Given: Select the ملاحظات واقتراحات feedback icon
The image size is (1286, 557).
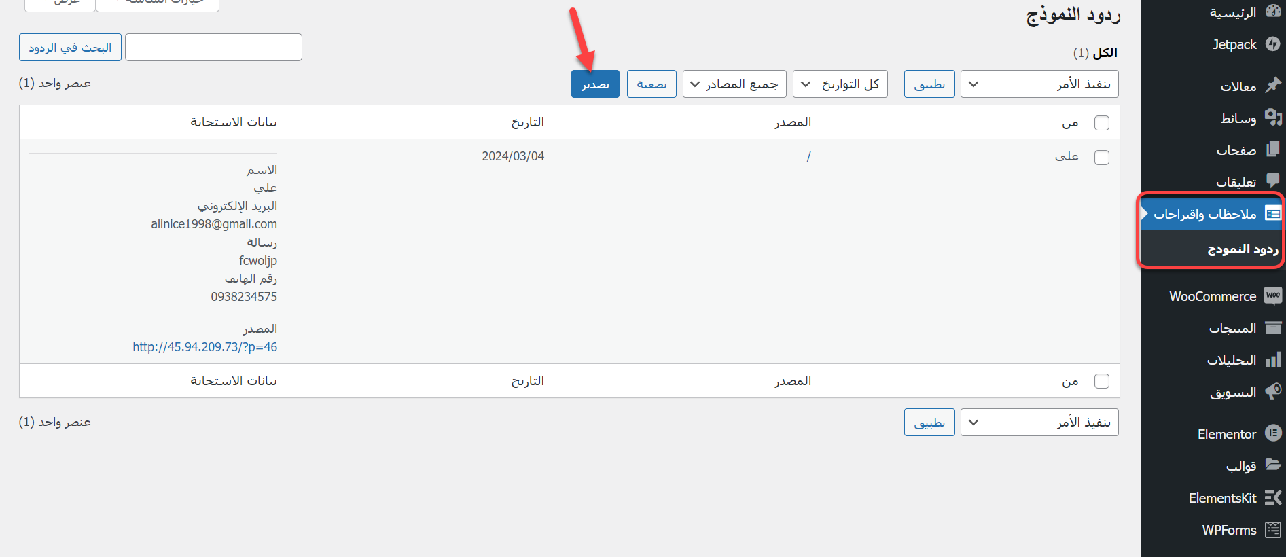Looking at the screenshot, I should (1273, 214).
